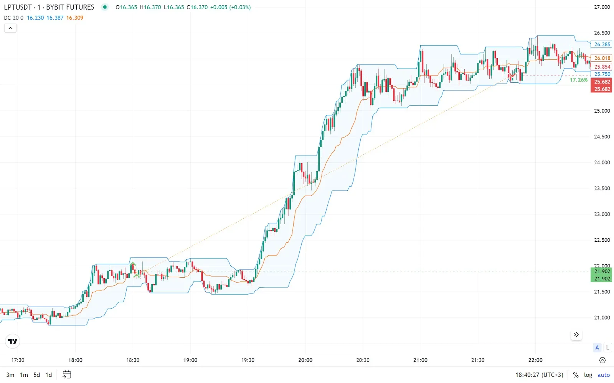Toggle percent scale in bottom bar
The width and height of the screenshot is (614, 383).
[x=576, y=375]
